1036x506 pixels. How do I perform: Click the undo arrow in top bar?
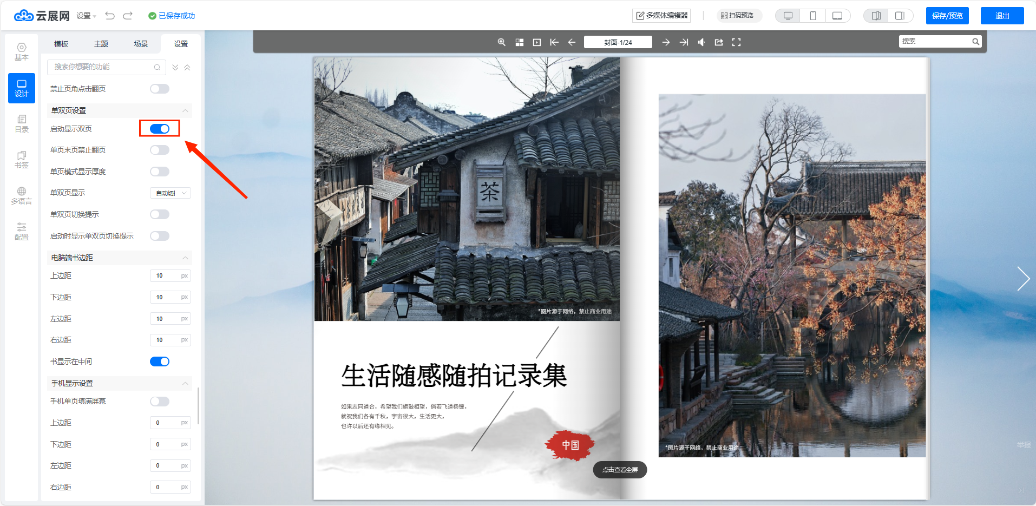click(110, 16)
